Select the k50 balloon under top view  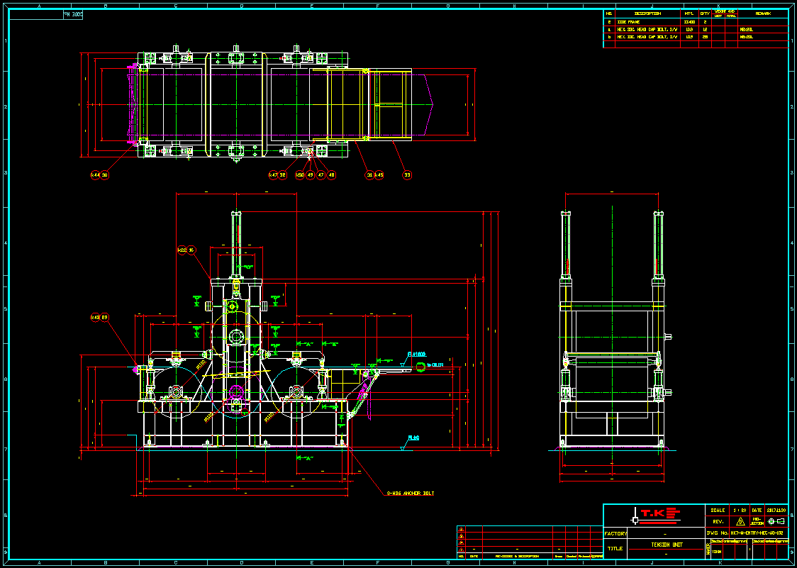click(300, 174)
